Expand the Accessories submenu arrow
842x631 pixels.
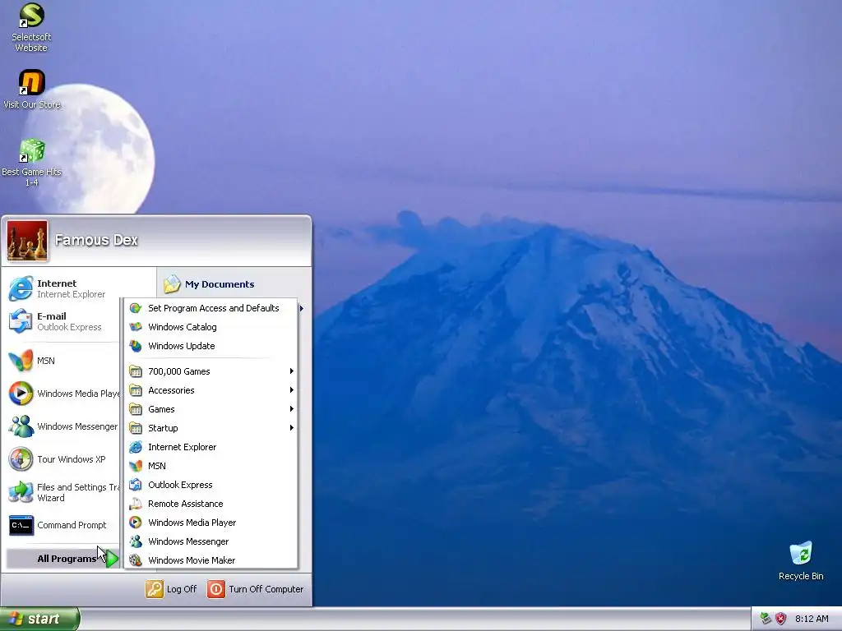(x=292, y=390)
